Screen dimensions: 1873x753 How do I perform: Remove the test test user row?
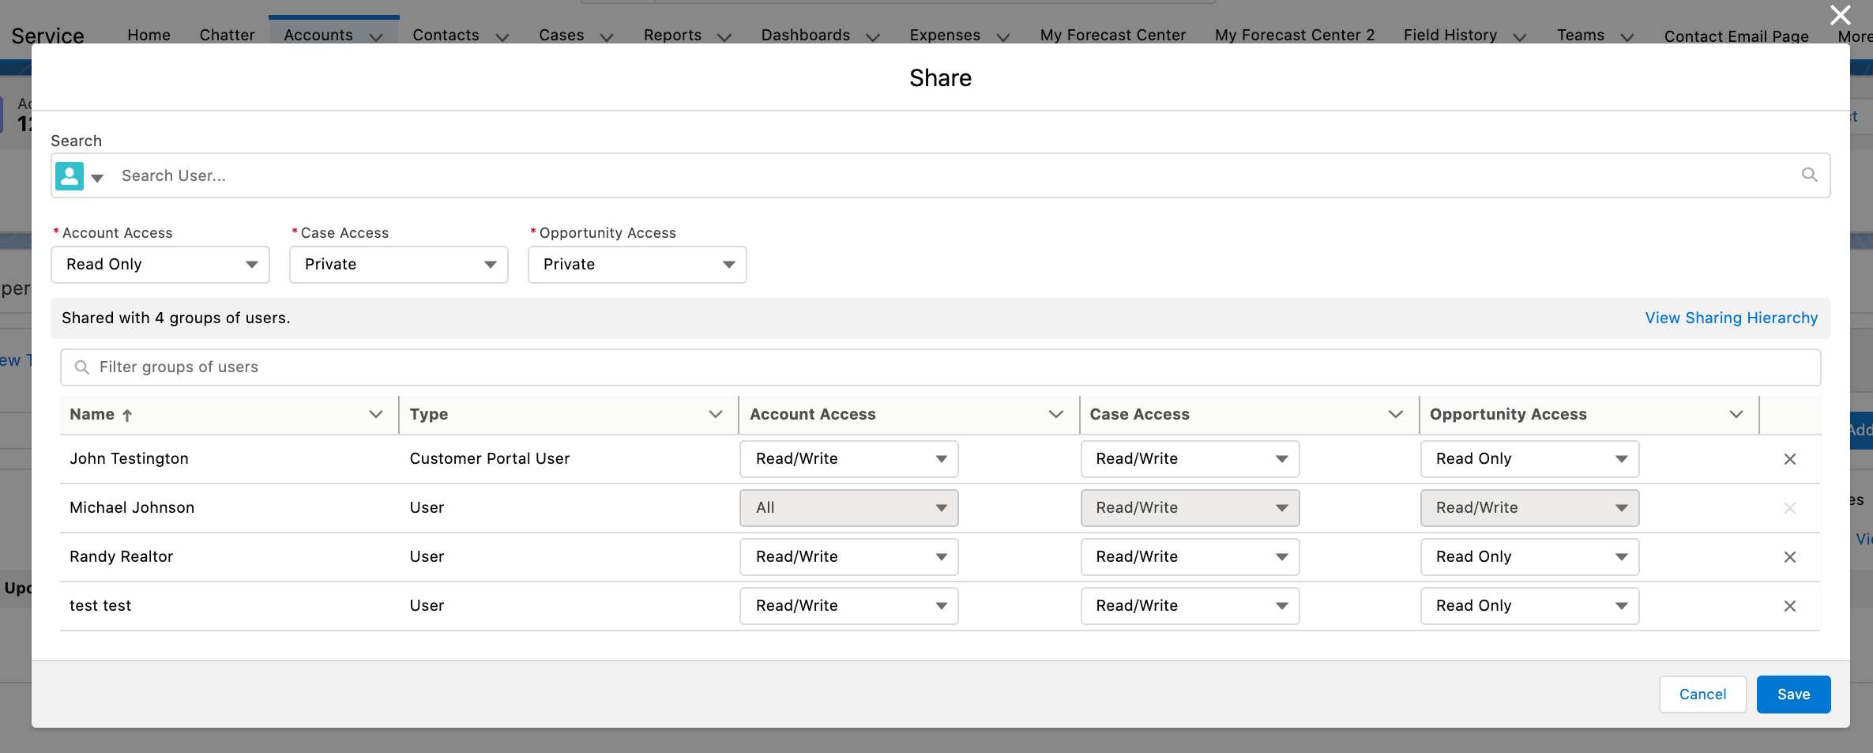(1790, 605)
